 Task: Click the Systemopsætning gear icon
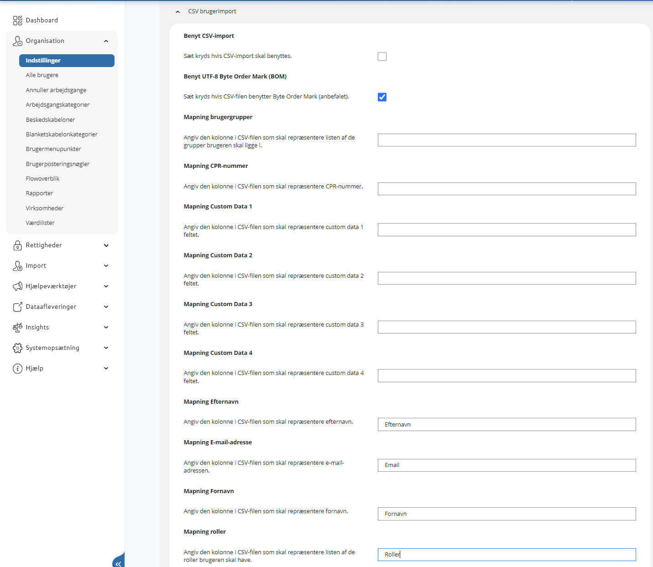click(17, 348)
